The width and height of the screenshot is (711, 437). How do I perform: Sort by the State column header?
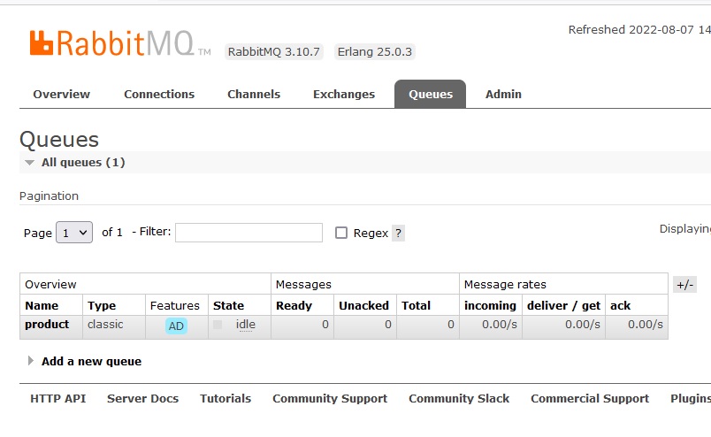(228, 306)
